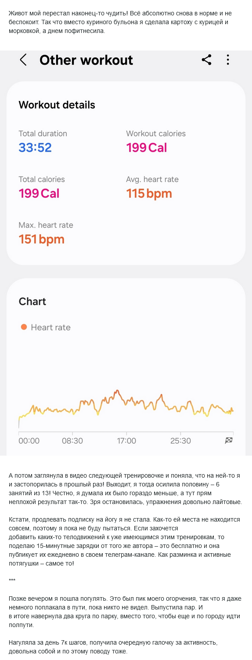Click the 151 bpm max heart rate
Screen dimensions: 252x660
(x=41, y=239)
